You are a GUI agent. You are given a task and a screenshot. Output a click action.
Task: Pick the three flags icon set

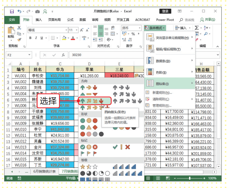coord(89,153)
